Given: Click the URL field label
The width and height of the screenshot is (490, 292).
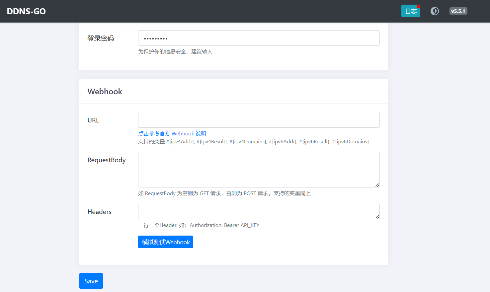Looking at the screenshot, I should click(93, 120).
